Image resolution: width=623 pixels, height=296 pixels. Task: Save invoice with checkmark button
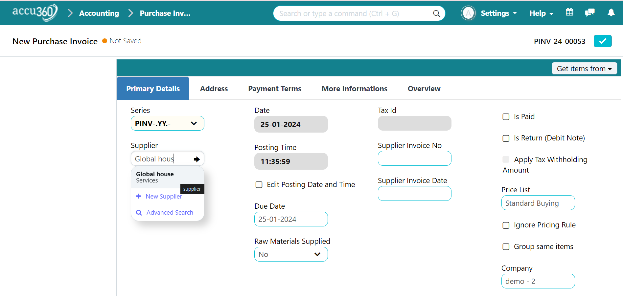[603, 41]
